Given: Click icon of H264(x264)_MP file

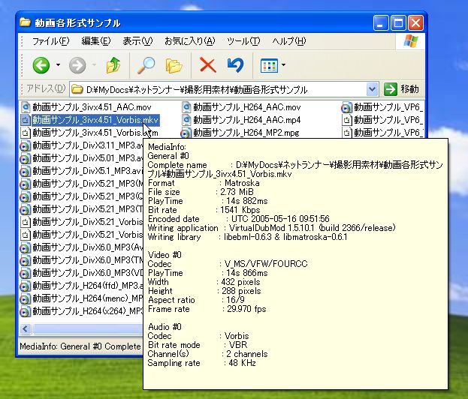Looking at the screenshot, I should 25,312.
